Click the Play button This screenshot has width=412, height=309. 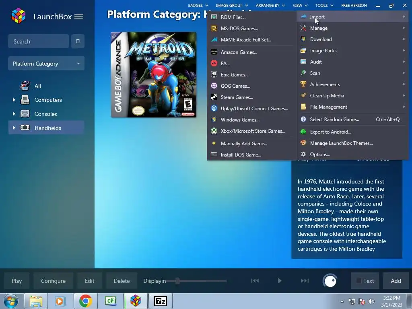tap(16, 281)
